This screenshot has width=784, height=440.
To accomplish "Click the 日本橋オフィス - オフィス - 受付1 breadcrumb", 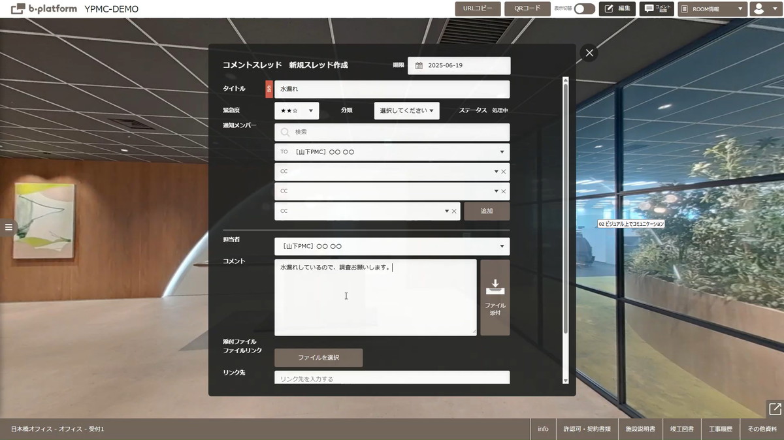I will pyautogui.click(x=57, y=429).
